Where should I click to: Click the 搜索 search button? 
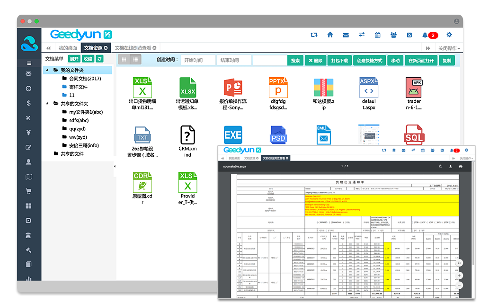[x=295, y=61]
